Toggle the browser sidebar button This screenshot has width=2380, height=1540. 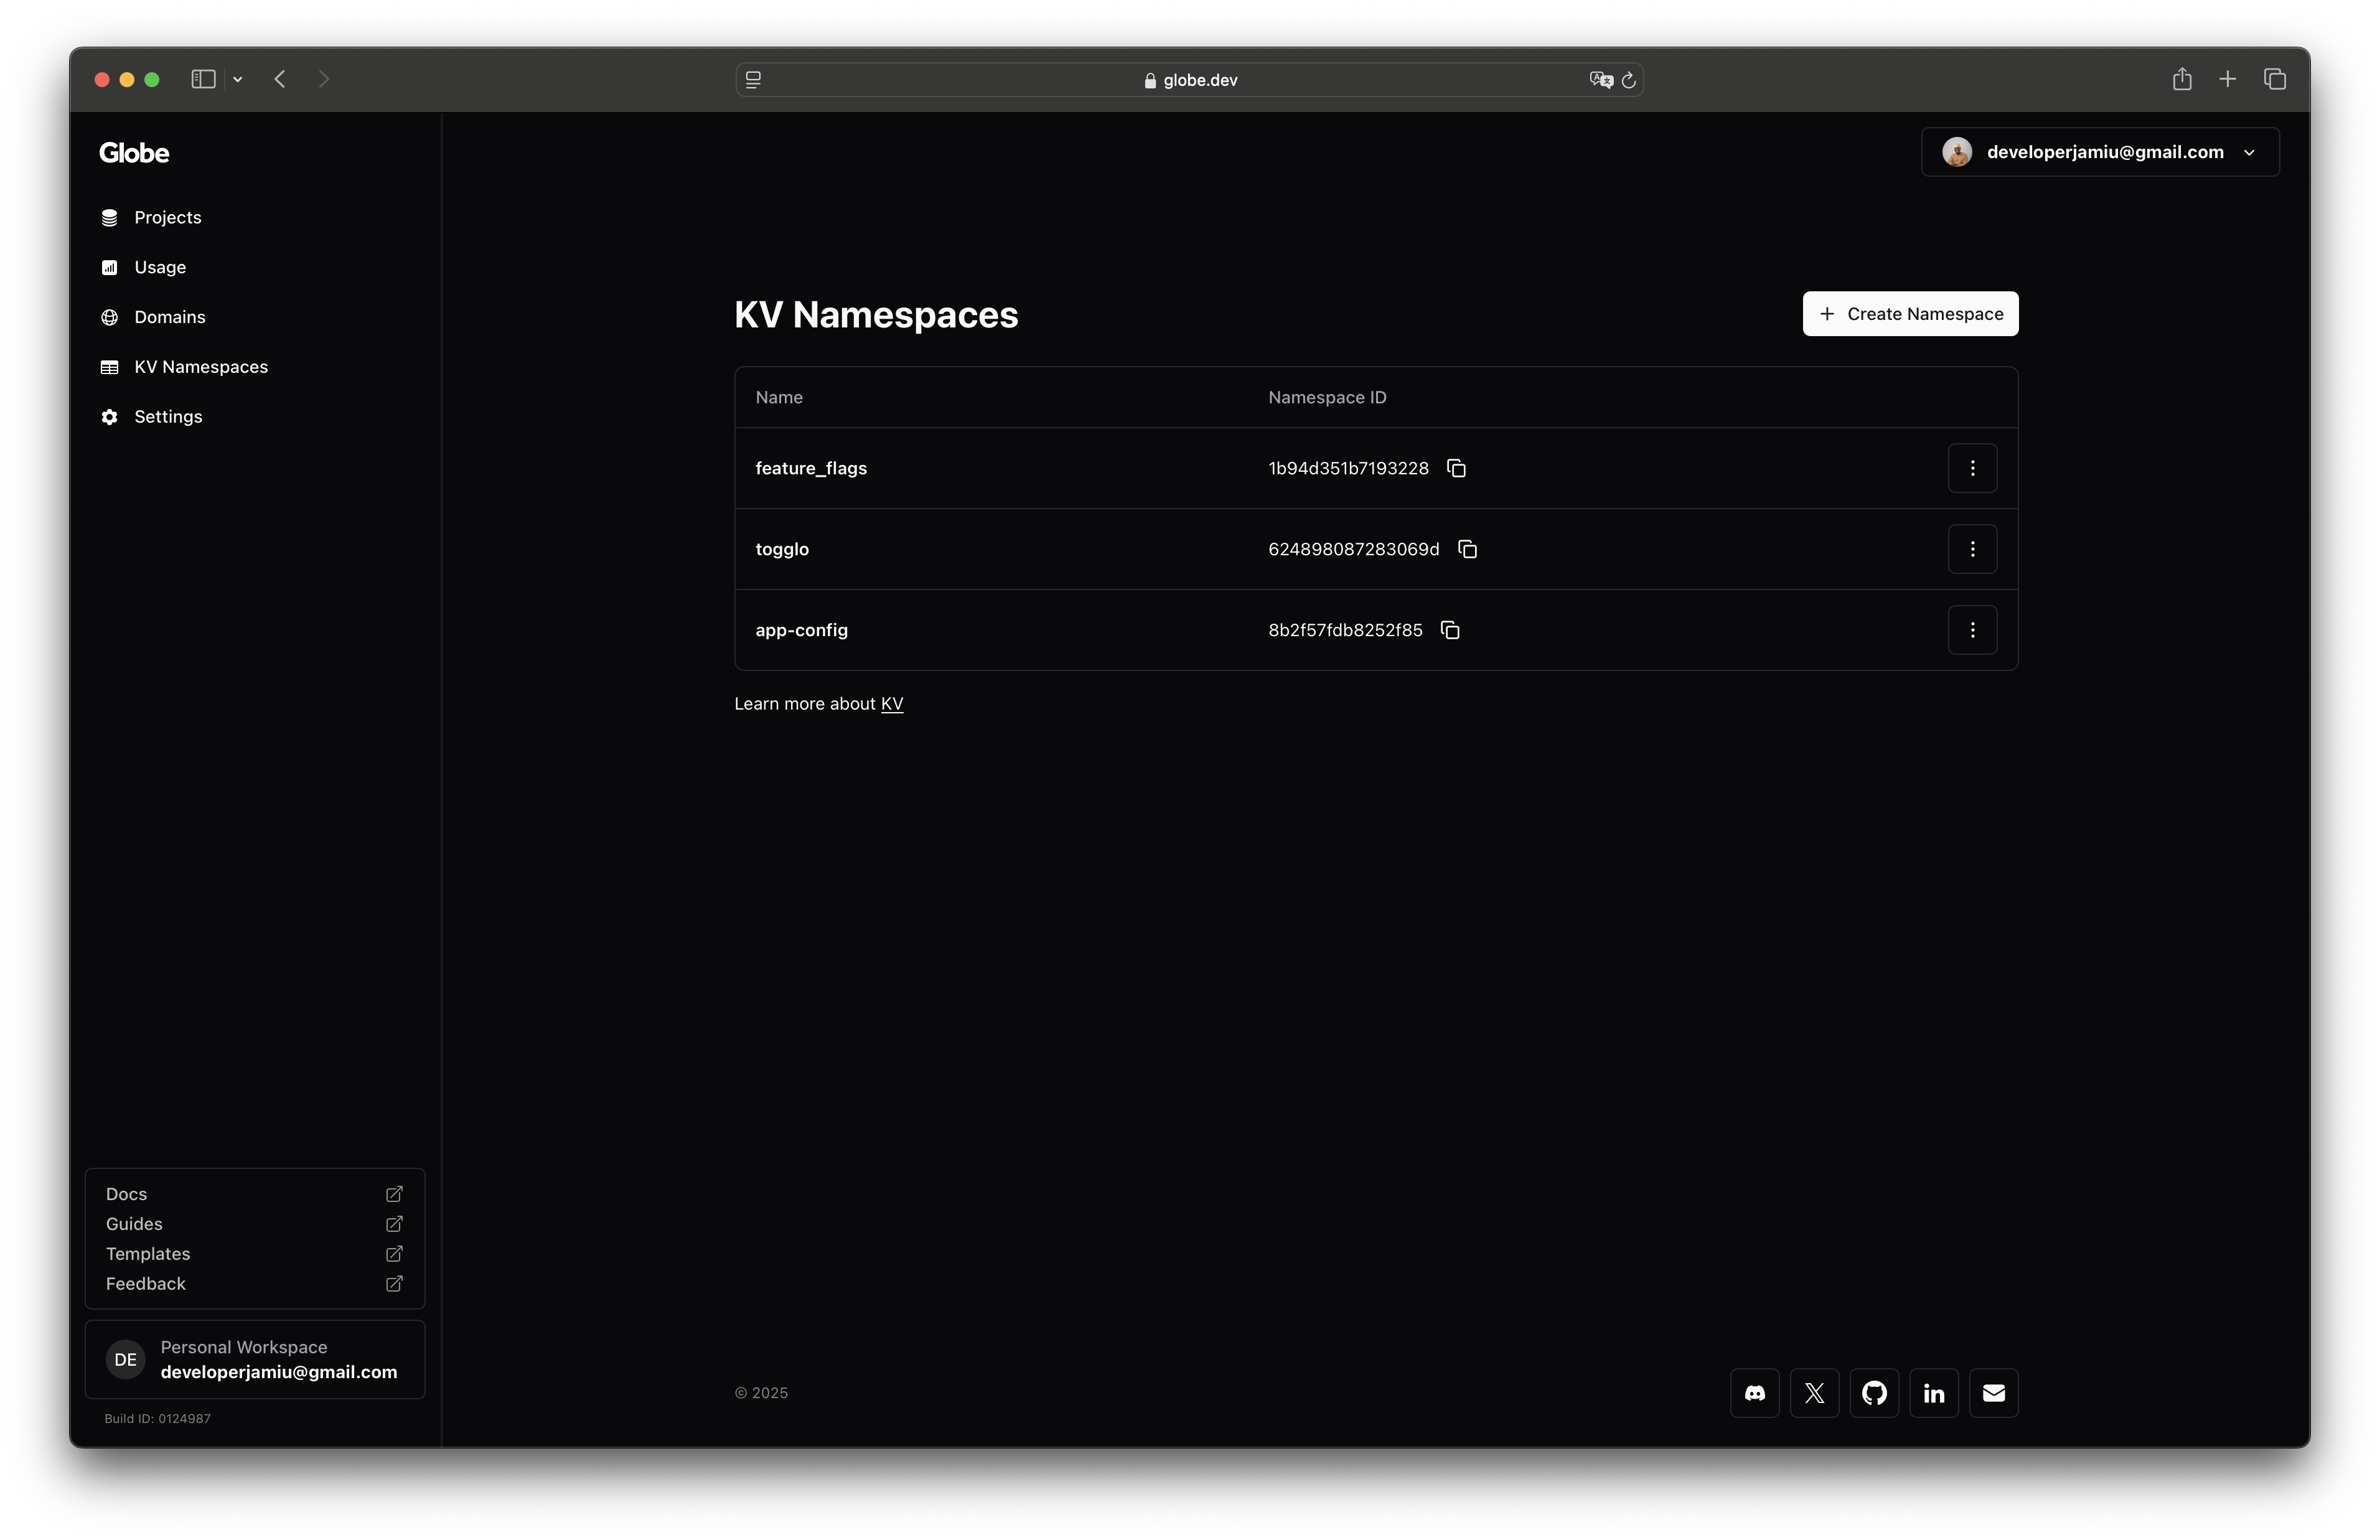[x=203, y=79]
